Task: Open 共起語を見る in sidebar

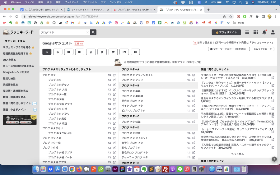Action: (10, 85)
